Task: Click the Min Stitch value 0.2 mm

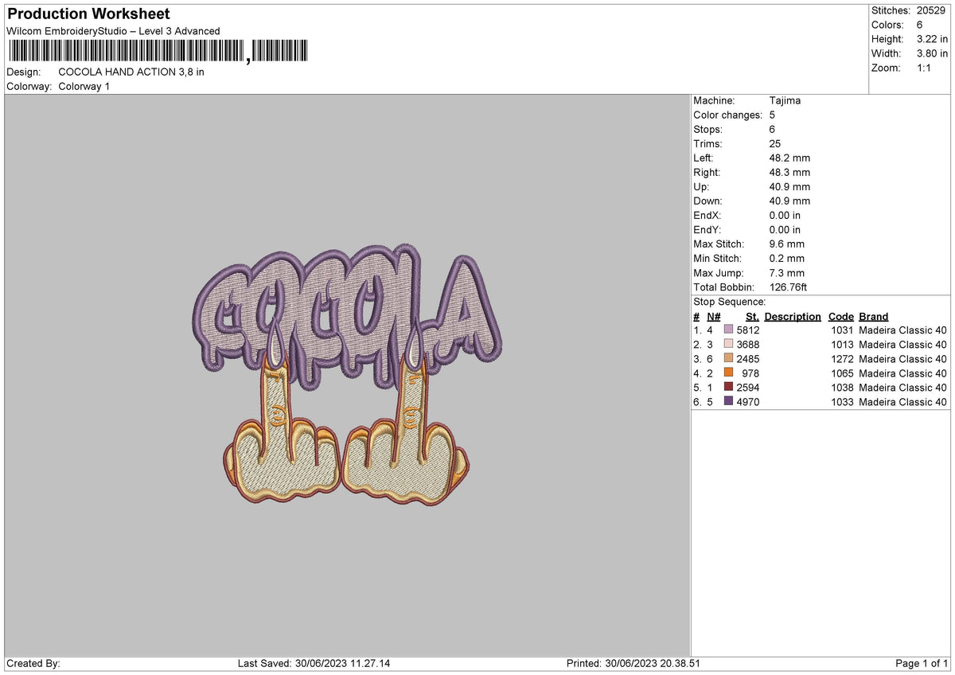Action: coord(787,258)
